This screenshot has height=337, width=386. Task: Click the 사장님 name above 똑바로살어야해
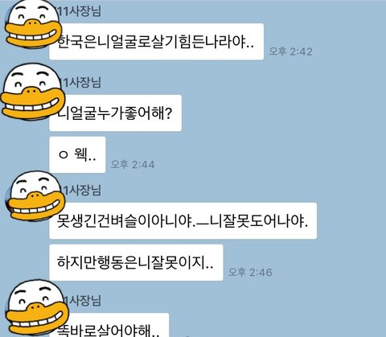tap(83, 301)
